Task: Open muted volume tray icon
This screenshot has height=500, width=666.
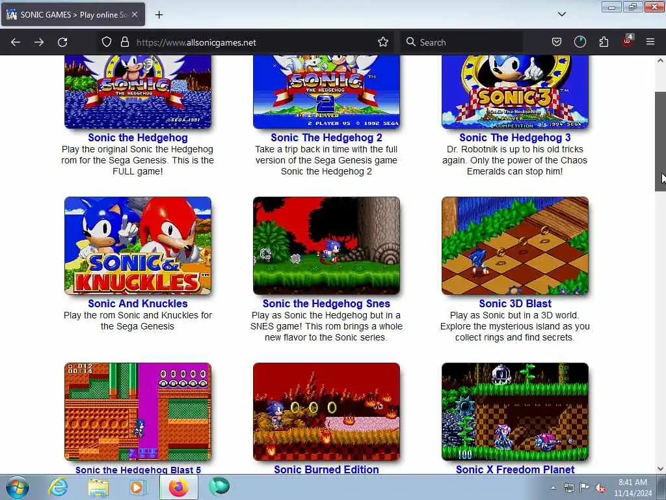Action: pos(600,488)
